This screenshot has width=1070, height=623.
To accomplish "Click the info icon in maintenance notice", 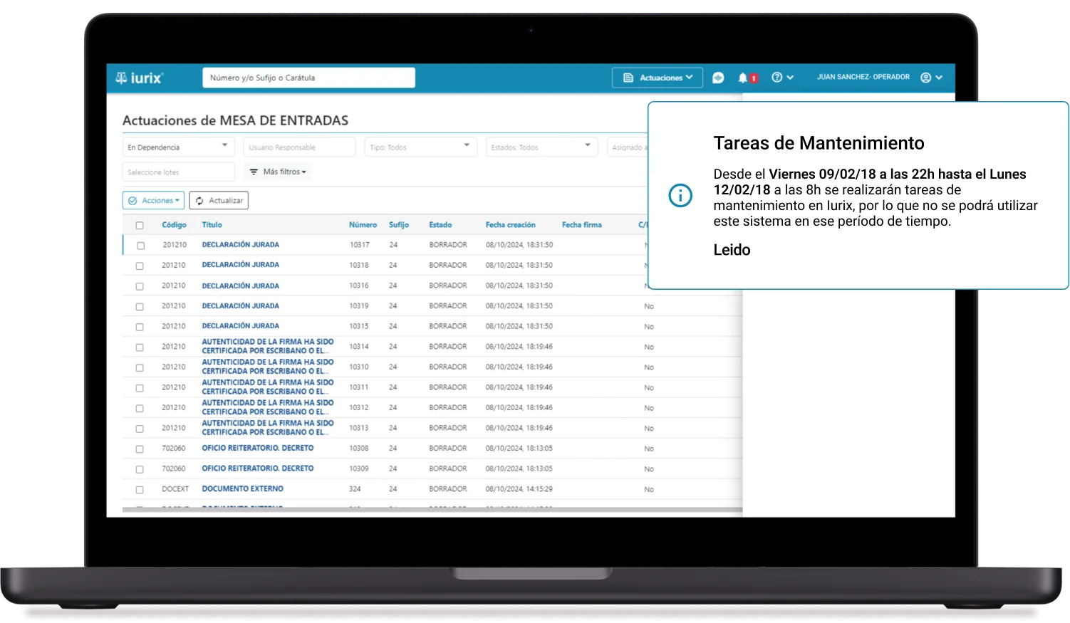I will pos(680,196).
